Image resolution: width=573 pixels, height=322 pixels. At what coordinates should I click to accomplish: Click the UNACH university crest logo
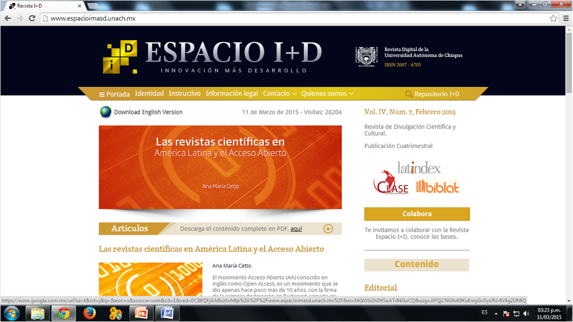(x=366, y=56)
